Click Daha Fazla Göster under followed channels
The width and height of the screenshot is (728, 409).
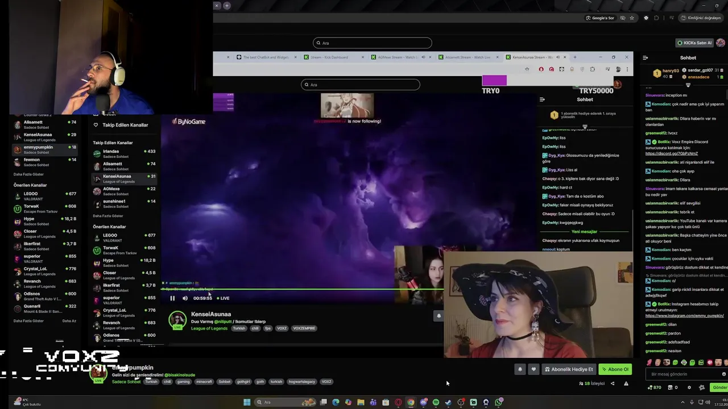pos(28,174)
